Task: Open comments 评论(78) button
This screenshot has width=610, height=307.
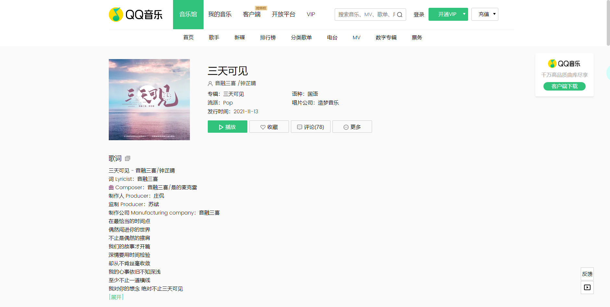Action: (310, 127)
